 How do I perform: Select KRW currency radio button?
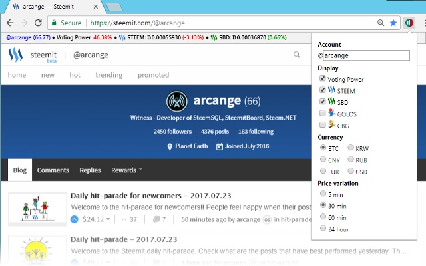tap(351, 148)
